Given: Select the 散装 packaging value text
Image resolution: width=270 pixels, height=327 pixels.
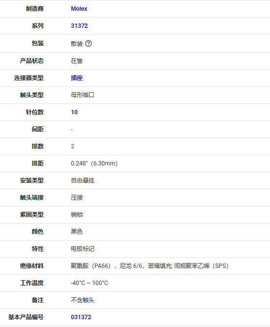Looking at the screenshot, I should click(x=77, y=43).
